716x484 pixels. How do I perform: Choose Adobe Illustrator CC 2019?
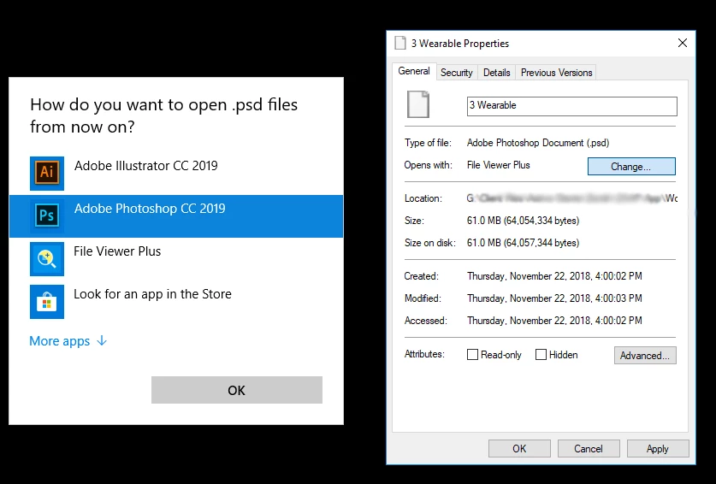[x=176, y=174]
